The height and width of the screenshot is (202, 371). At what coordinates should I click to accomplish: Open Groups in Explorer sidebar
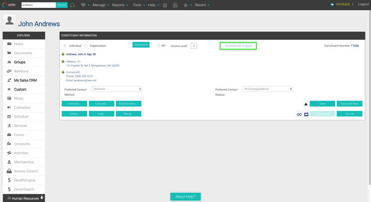[x=24, y=62]
